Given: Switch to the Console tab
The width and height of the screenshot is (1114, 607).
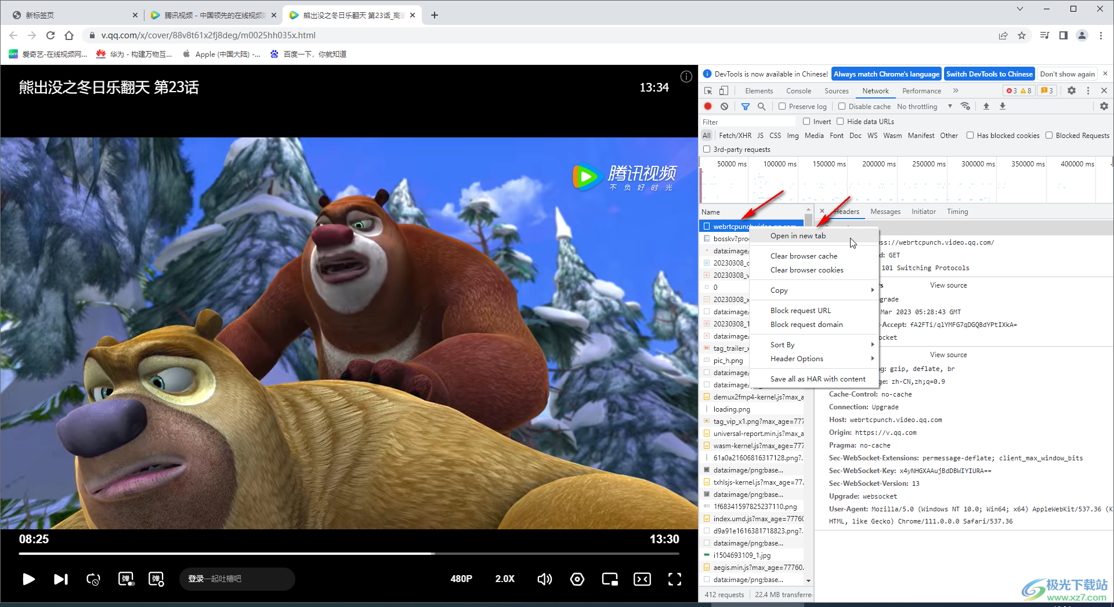Looking at the screenshot, I should pos(798,91).
